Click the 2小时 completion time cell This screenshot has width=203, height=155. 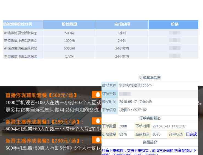coord(122,41)
